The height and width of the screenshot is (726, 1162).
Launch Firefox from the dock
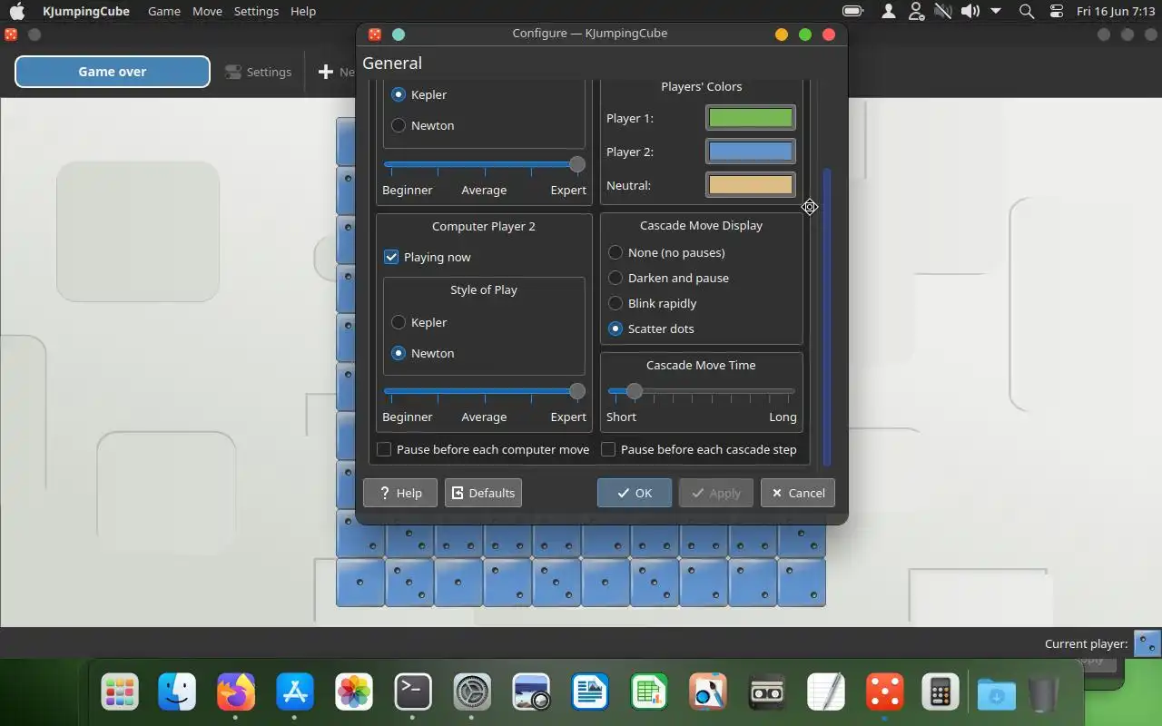[x=236, y=692]
